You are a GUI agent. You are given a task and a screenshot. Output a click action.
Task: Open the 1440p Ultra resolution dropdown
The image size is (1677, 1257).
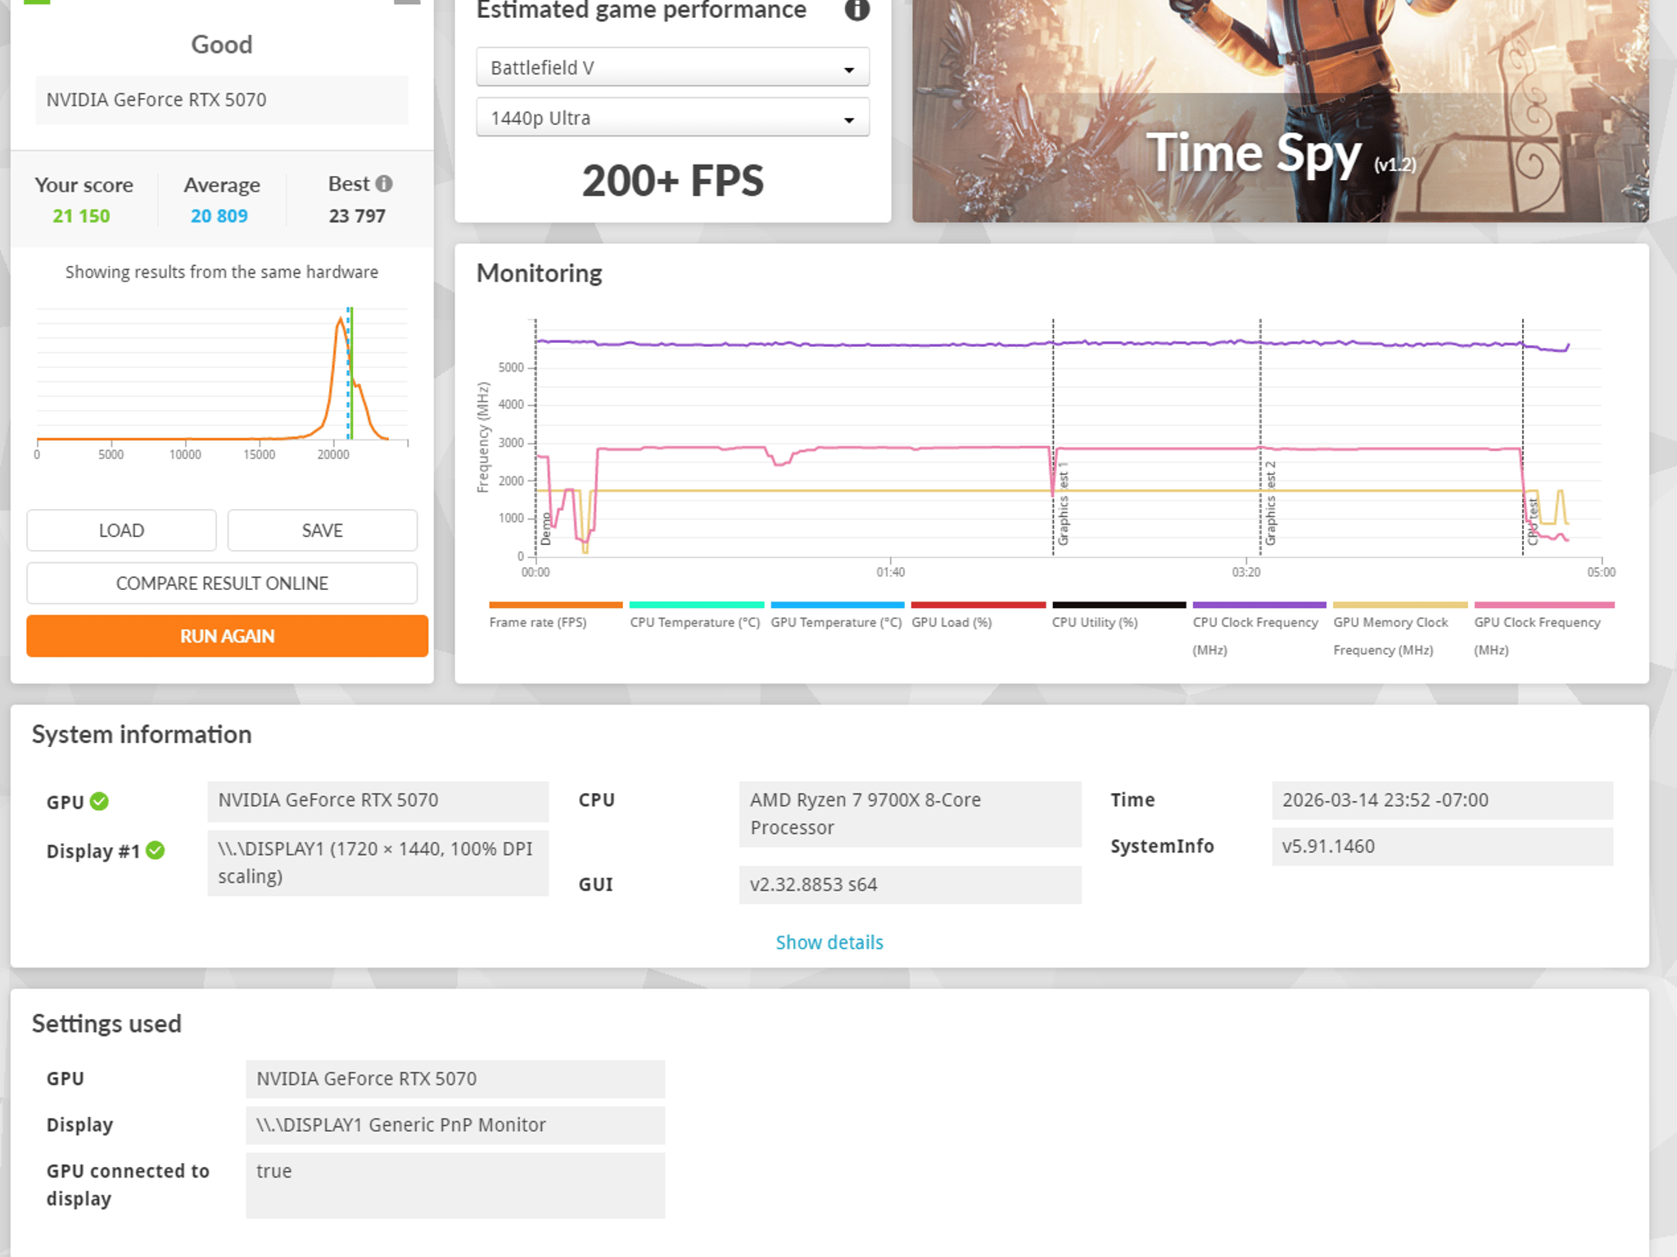click(672, 118)
